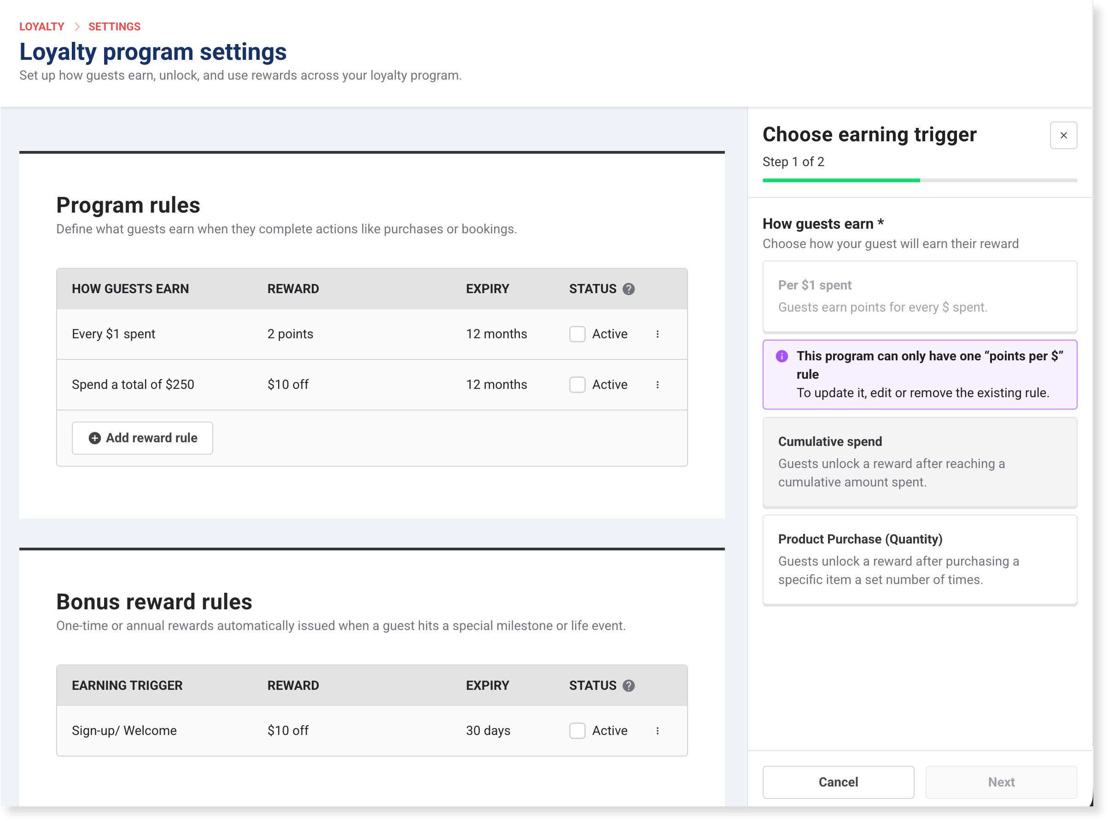The image size is (1108, 821).
Task: Click the '$10 off' reward in Sign-up/ Welcome row
Action: tap(288, 730)
